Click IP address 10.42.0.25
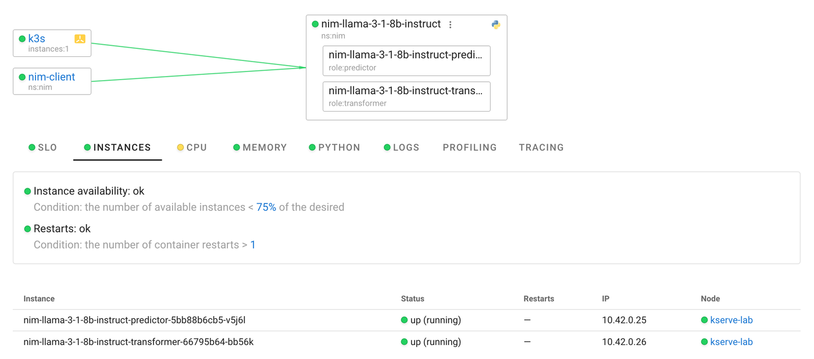This screenshot has width=814, height=359. click(x=624, y=320)
